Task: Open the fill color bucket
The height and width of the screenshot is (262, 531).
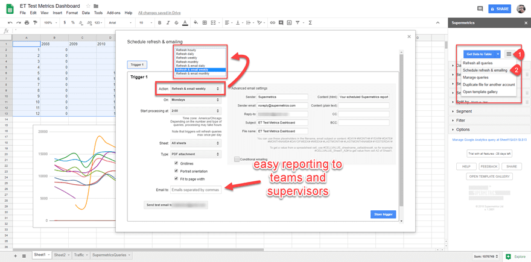Action: [x=196, y=23]
